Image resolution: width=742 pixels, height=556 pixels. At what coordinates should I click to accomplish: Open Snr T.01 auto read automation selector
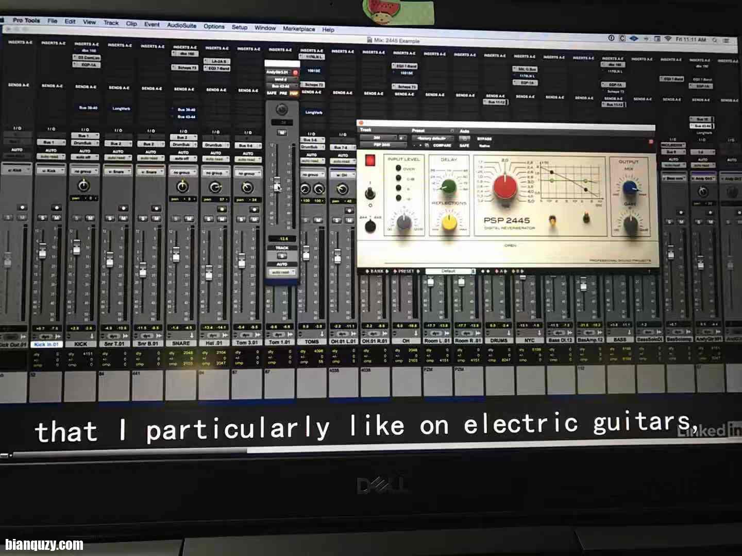117,158
